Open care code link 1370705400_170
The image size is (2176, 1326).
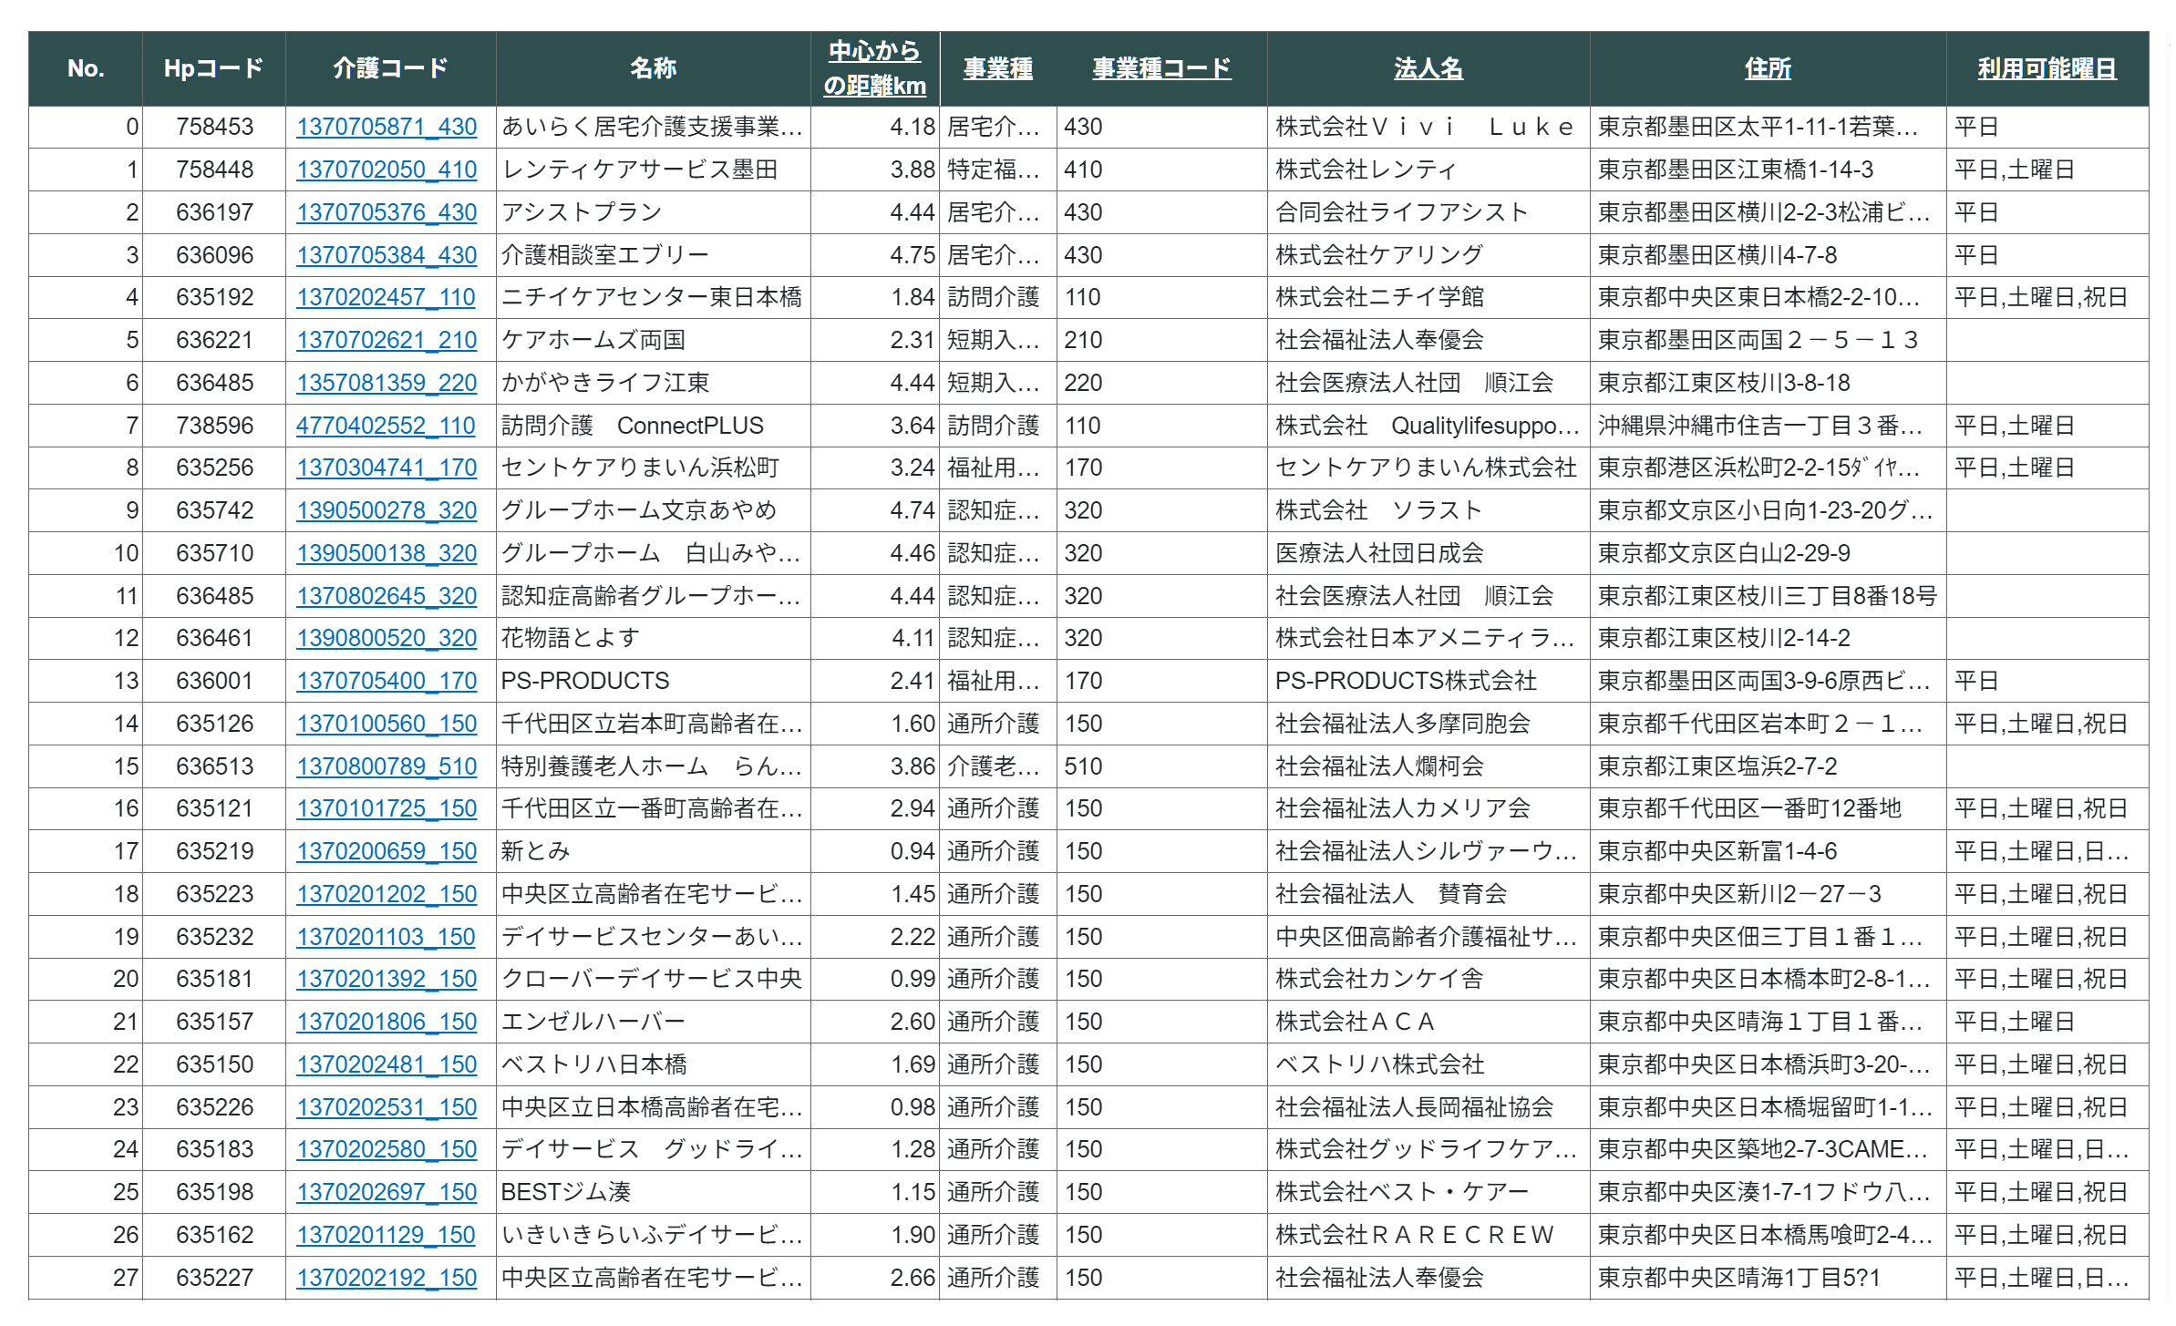[387, 681]
